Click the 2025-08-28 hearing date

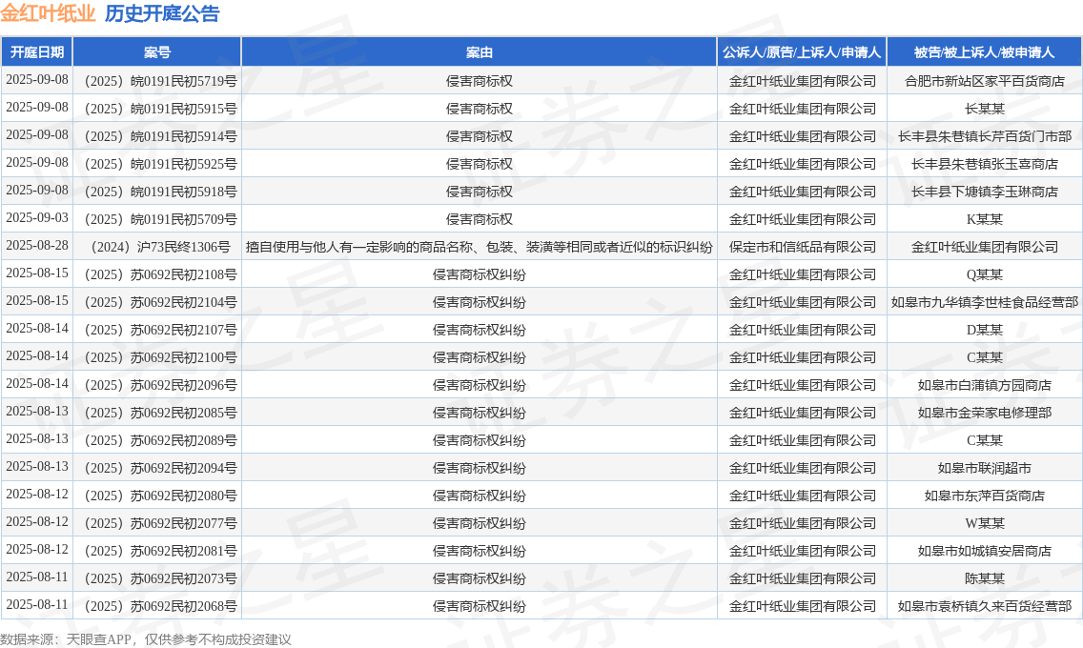tap(37, 246)
